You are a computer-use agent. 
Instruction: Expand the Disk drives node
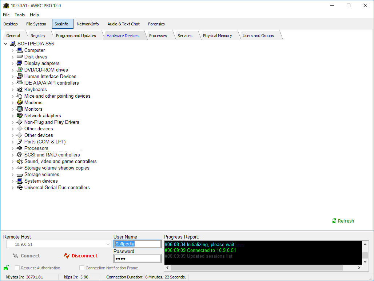coord(13,57)
